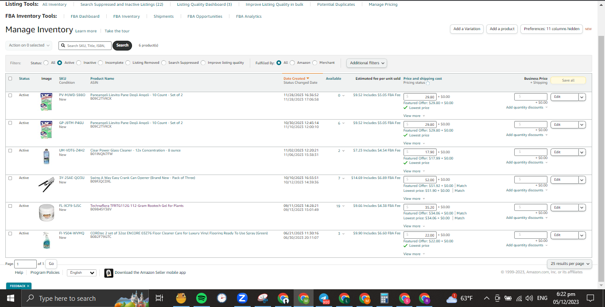The image size is (605, 307).
Task: Go to Potential Duplicates
Action: pos(336,4)
